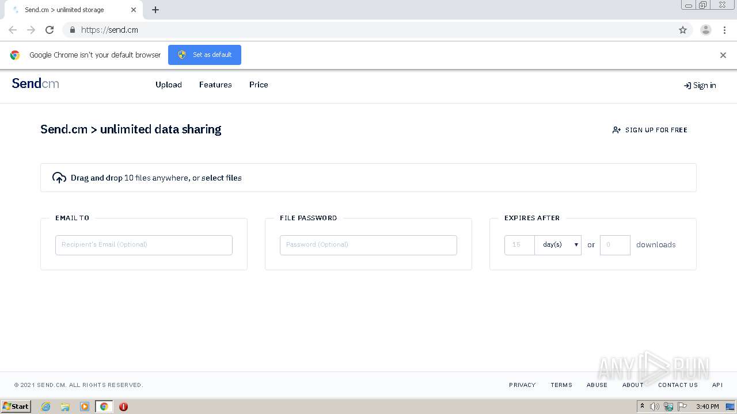Screen dimensions: 737x414
Task: Focus the file Password field
Action: tap(368, 245)
